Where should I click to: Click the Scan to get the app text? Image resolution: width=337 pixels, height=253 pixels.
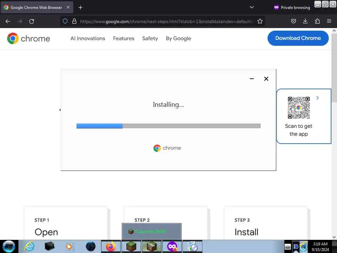298,130
